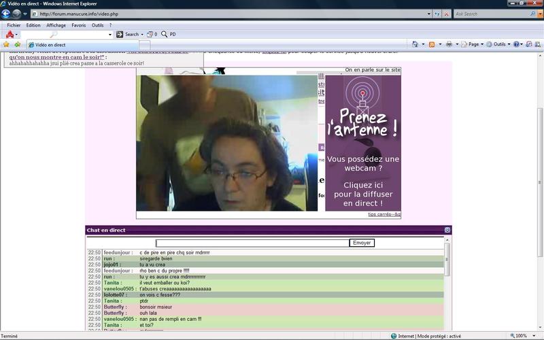The width and height of the screenshot is (544, 340).
Task: Click the Refresh page icon
Action: coord(437,14)
